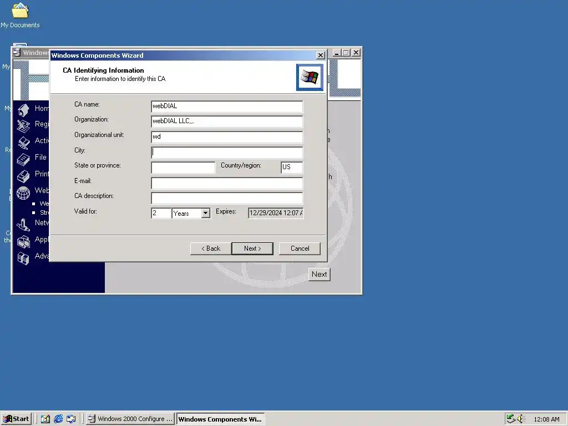
Task: Open the Advanced sidebar icon
Action: pyautogui.click(x=23, y=258)
